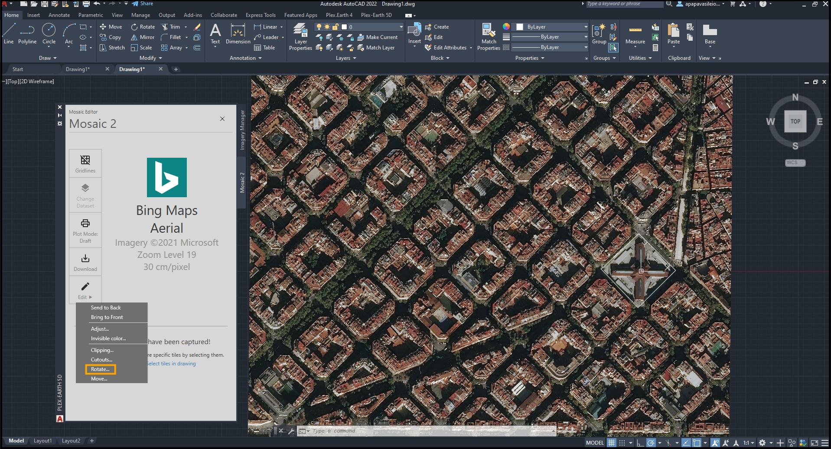
Task: Expand the Modify panel
Action: pos(151,58)
